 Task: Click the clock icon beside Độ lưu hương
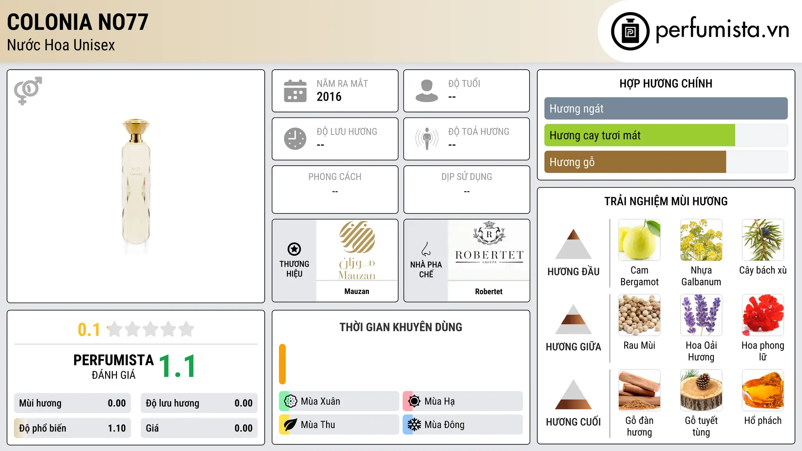coord(295,139)
